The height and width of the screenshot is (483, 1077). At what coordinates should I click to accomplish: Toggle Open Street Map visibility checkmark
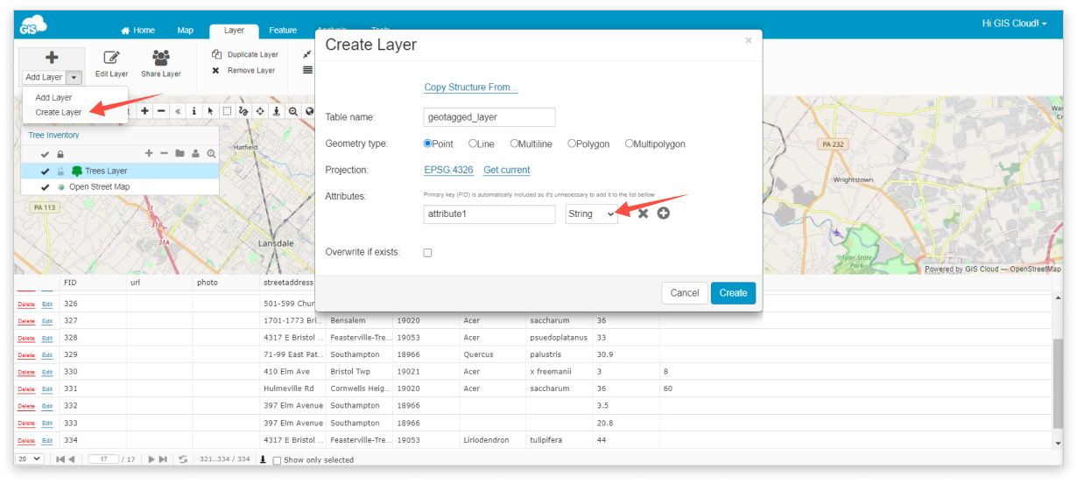click(x=45, y=187)
